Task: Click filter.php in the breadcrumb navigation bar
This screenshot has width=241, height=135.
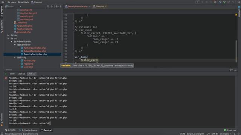Action: [x=37, y=2]
